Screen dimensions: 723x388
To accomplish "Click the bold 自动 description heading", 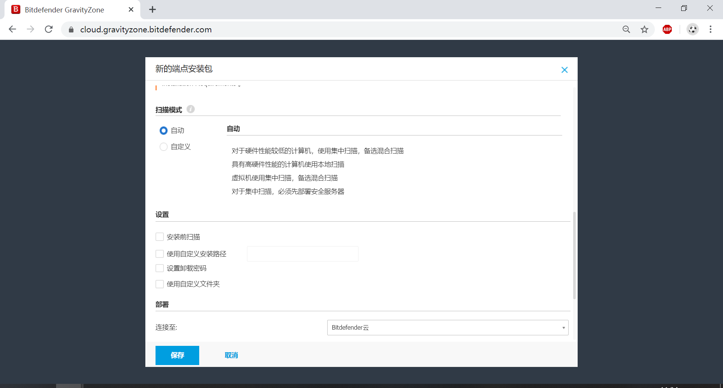I will (x=233, y=129).
